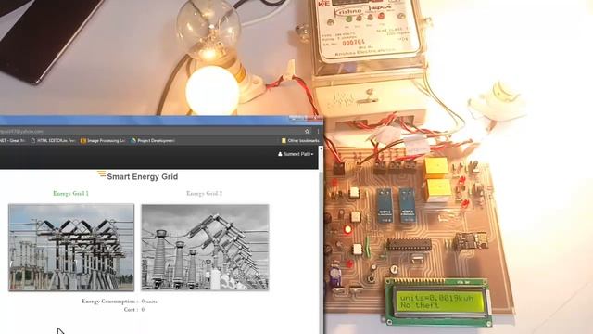Click the 'Cost : 0' text
593x334 pixels.
tap(134, 309)
